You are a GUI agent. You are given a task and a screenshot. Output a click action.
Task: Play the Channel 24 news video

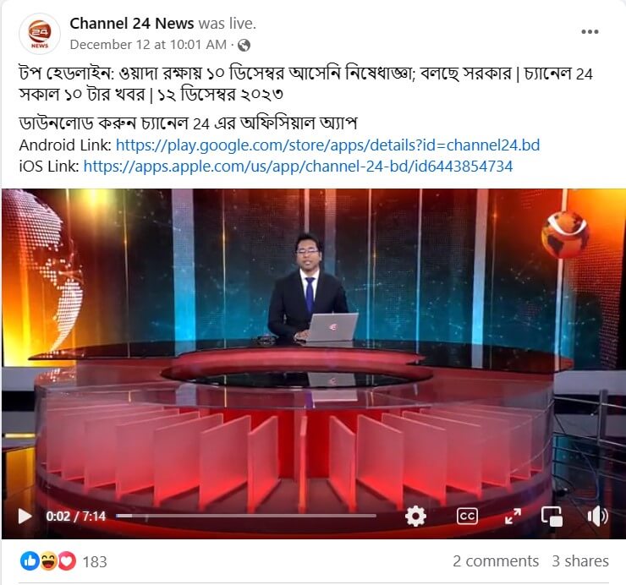click(25, 516)
